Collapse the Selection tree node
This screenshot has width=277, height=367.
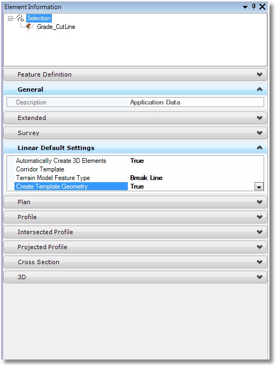(x=10, y=18)
